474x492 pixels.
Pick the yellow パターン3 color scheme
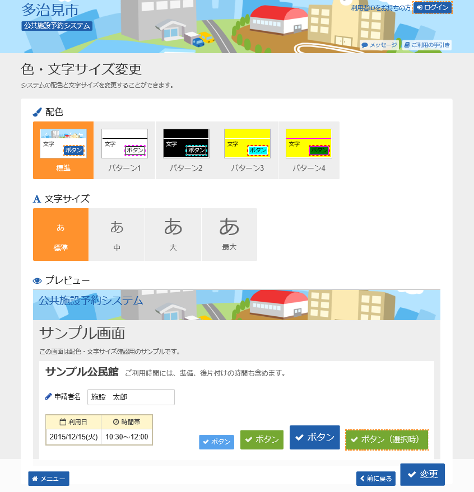(247, 151)
